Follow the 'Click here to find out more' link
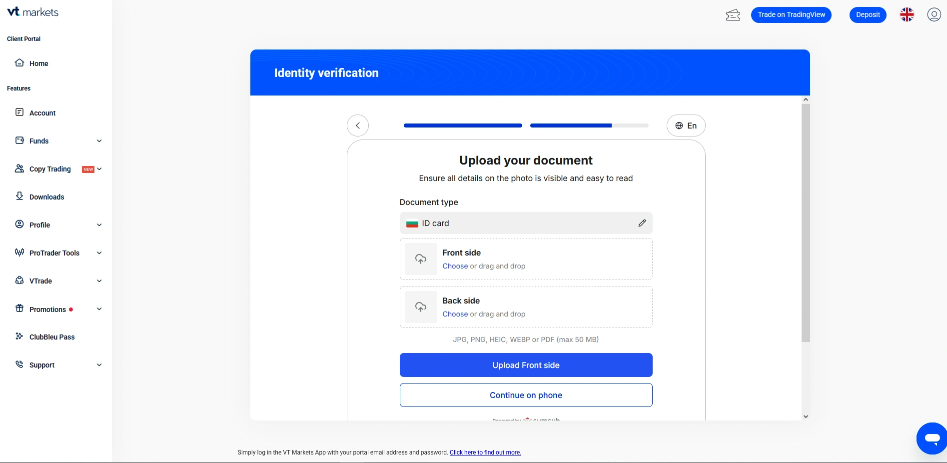The width and height of the screenshot is (947, 463). click(485, 452)
